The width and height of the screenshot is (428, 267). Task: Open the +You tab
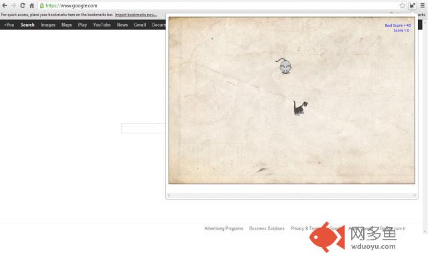pos(9,25)
